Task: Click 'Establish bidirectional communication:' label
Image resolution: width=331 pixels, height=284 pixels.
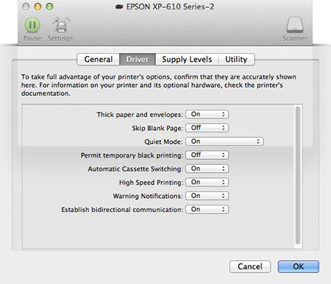Action: 122,209
